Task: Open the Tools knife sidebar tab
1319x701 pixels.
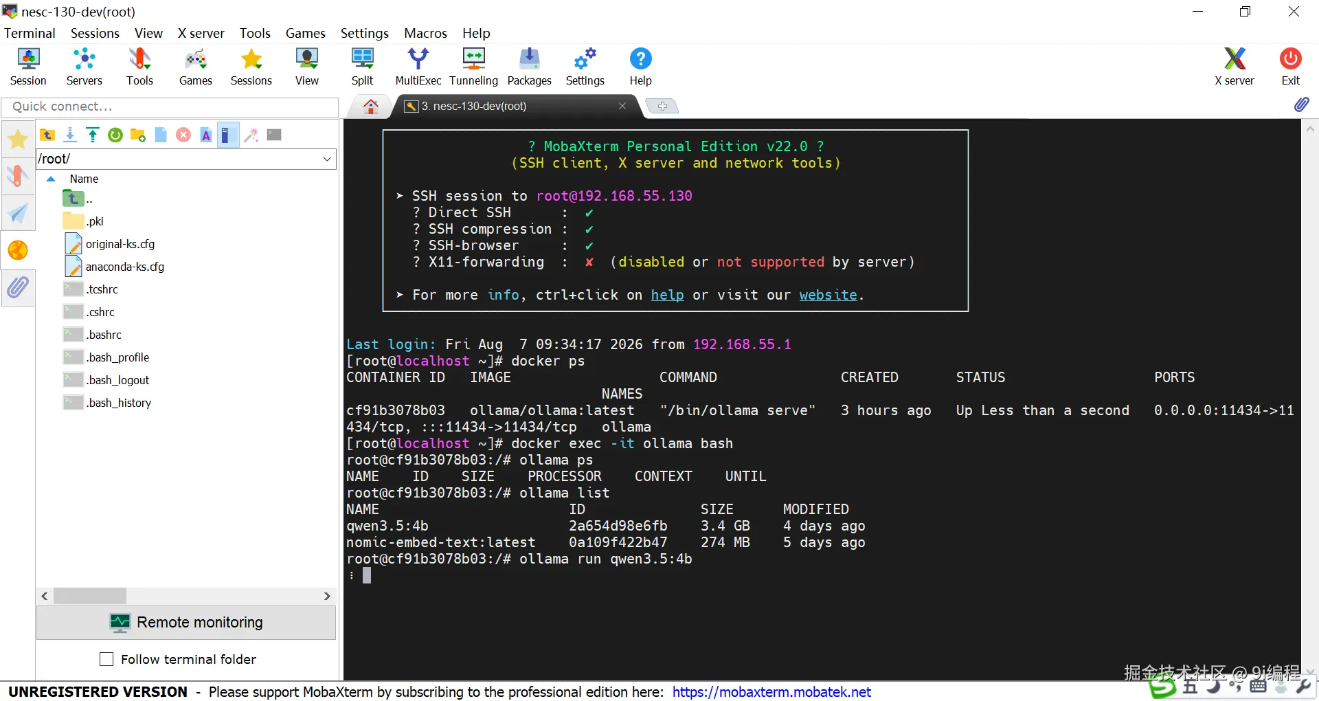Action: pyautogui.click(x=18, y=176)
